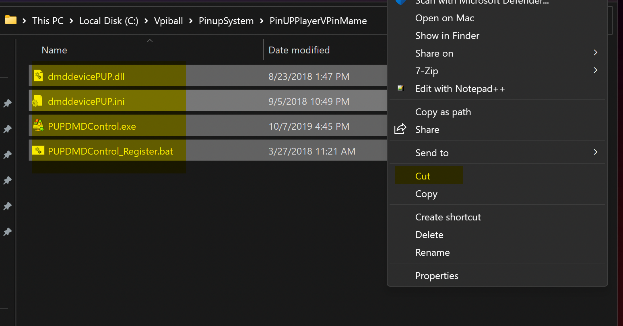This screenshot has width=623, height=326.
Task: Expand the 7-Zip submenu
Action: [x=427, y=71]
